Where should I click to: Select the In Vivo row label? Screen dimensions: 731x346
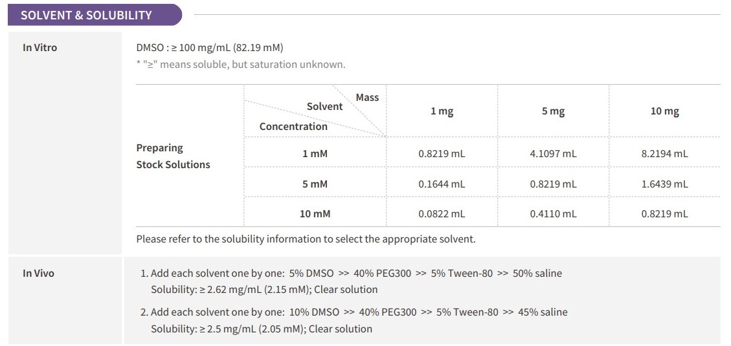pyautogui.click(x=39, y=274)
